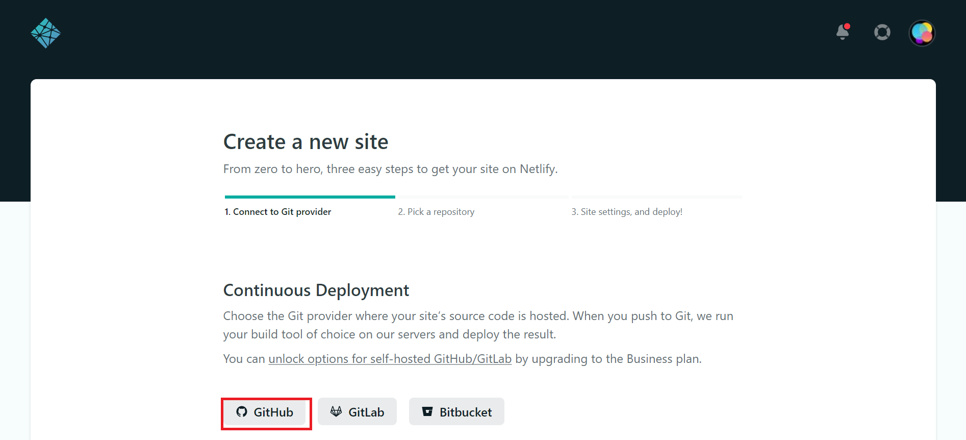Click the 'From zero to hero' subtitle
Image resolution: width=966 pixels, height=440 pixels.
tap(390, 169)
